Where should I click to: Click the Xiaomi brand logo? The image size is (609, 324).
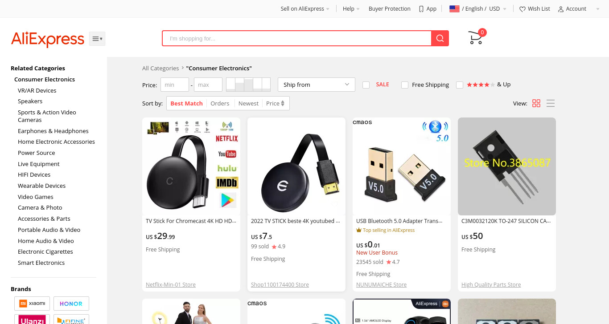point(32,304)
